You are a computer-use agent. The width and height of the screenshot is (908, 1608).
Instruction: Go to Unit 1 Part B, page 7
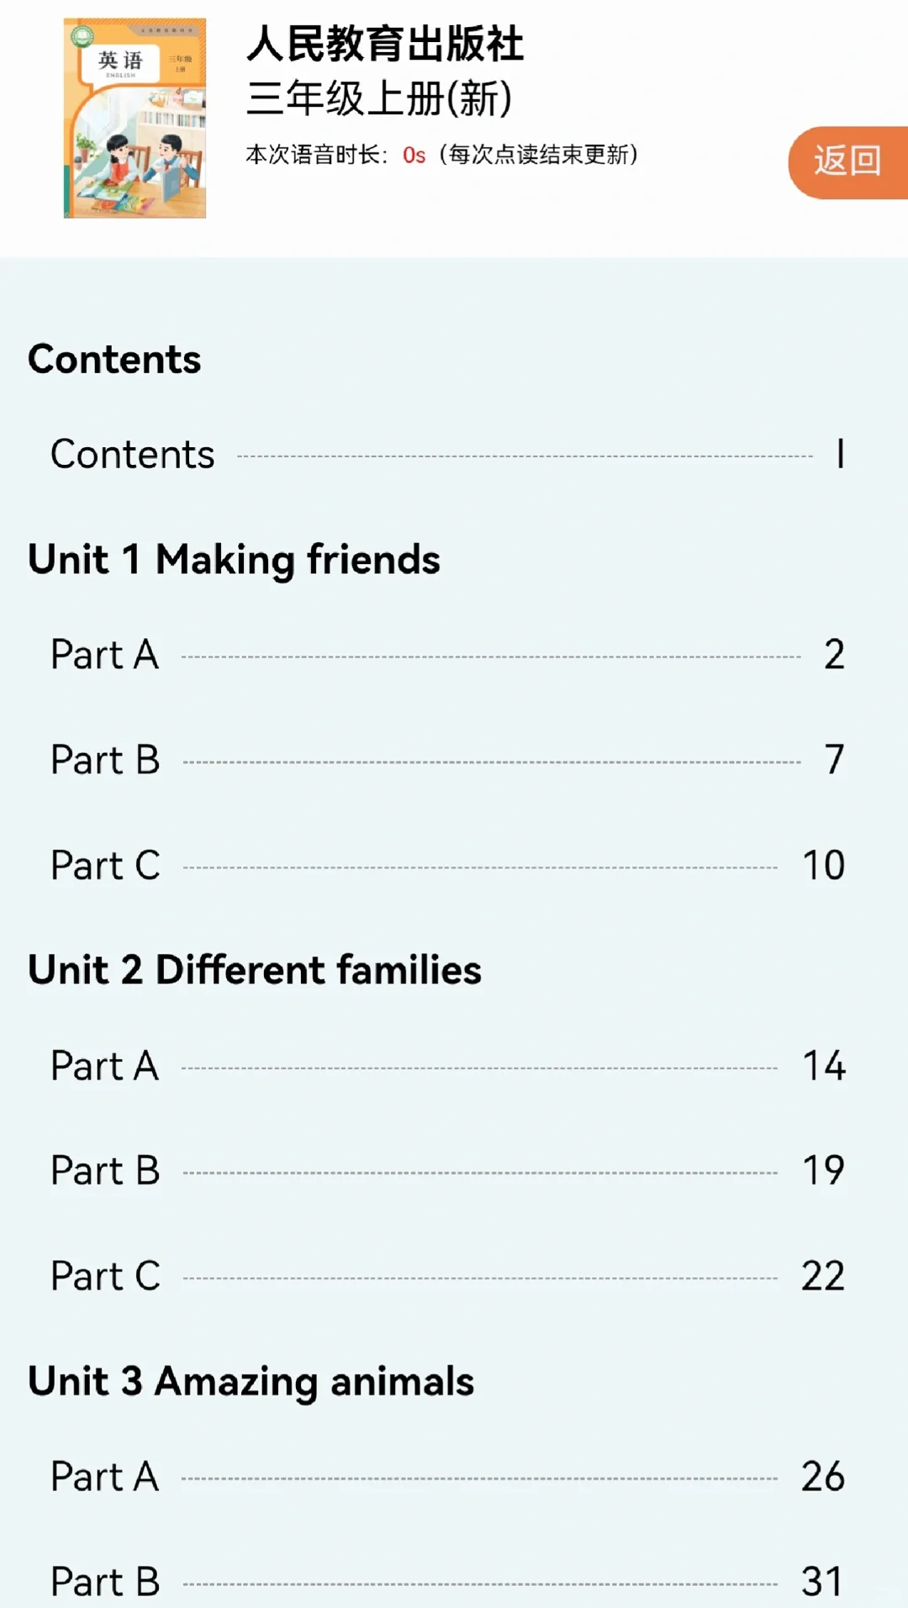point(105,761)
